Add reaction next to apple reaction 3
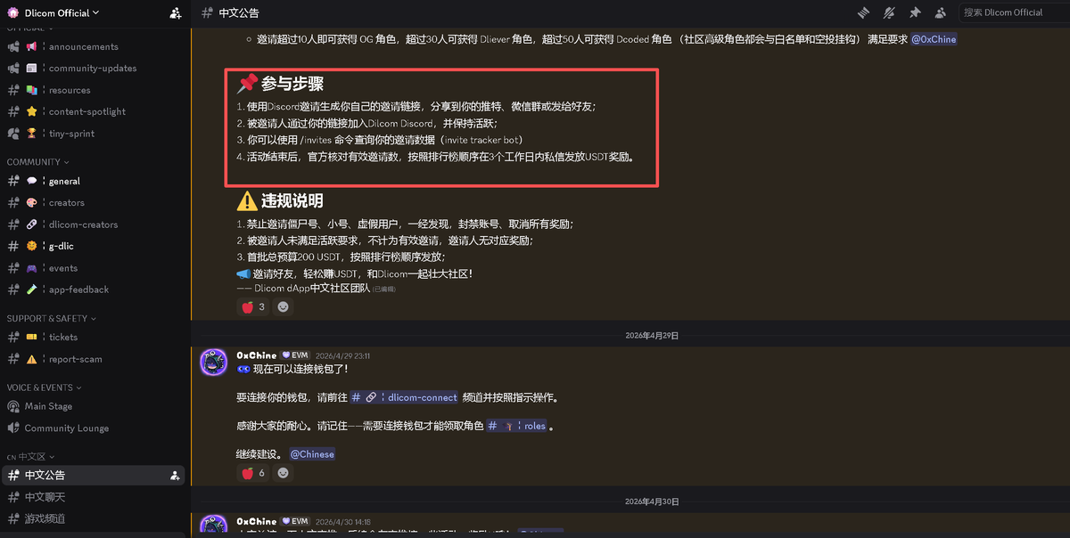 (283, 306)
